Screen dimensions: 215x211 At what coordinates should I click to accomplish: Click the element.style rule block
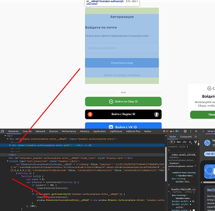[183, 148]
